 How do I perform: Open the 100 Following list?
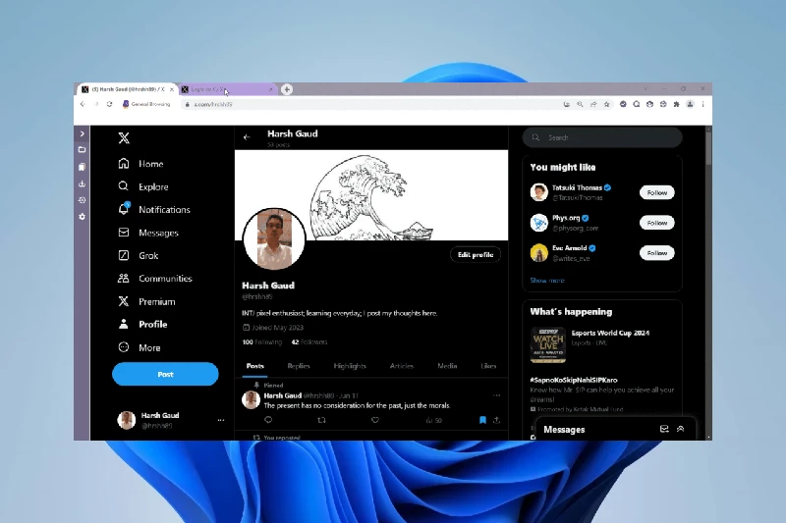pos(262,341)
